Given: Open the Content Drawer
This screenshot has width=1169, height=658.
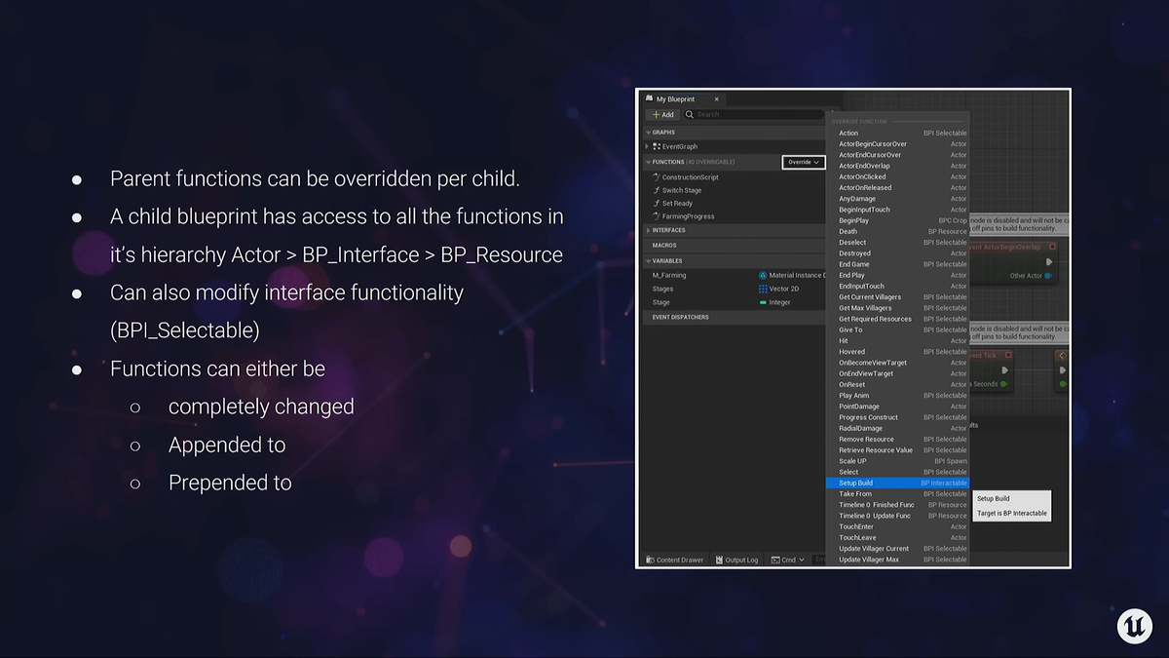Looking at the screenshot, I should pyautogui.click(x=674, y=560).
